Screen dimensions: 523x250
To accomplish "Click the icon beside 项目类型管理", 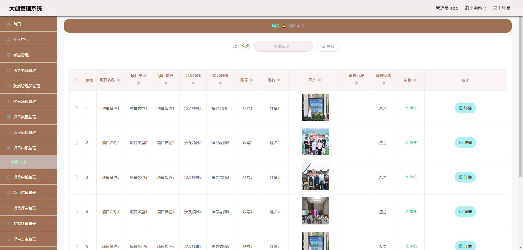I will pyautogui.click(x=9, y=117).
